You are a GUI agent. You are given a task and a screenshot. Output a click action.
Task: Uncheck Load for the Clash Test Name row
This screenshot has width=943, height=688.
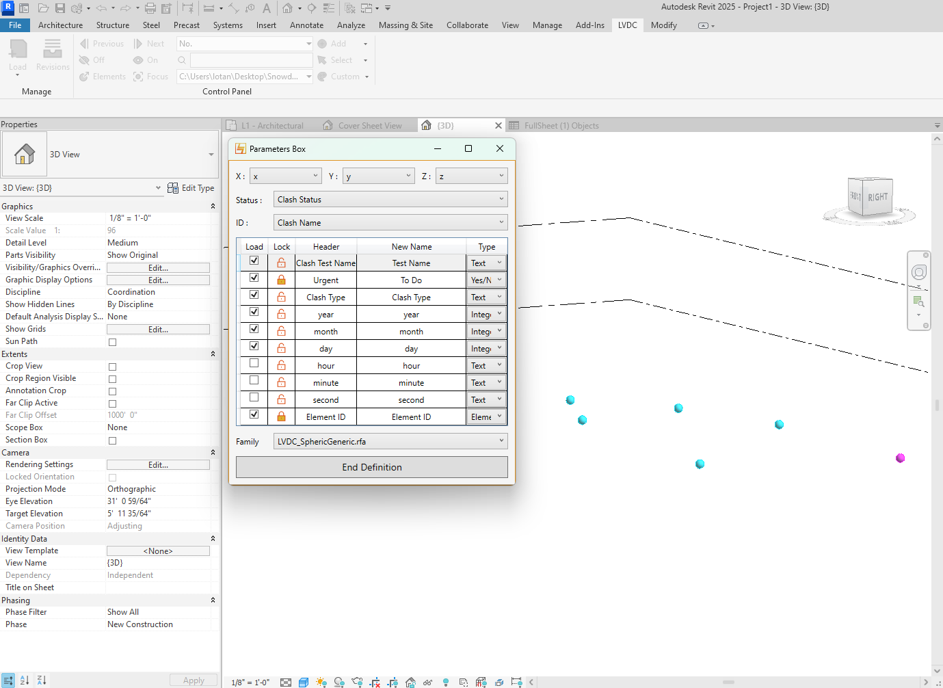tap(254, 261)
